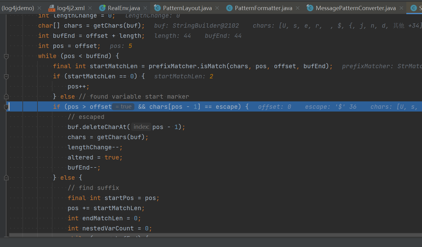This screenshot has width=422, height=247.
Task: Click the horizontal scrollbar under the editor
Action: (x=216, y=235)
